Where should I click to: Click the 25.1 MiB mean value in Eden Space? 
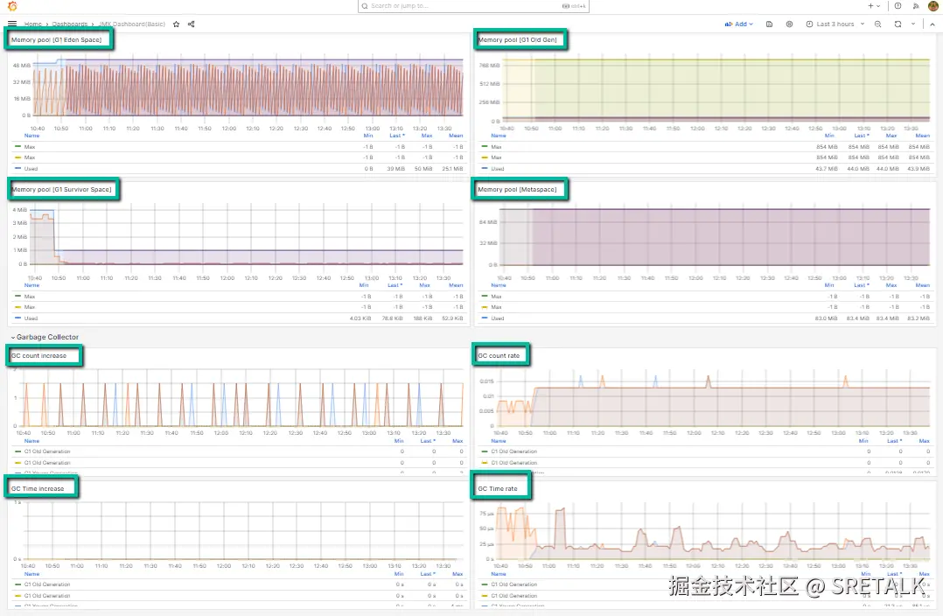coord(453,169)
